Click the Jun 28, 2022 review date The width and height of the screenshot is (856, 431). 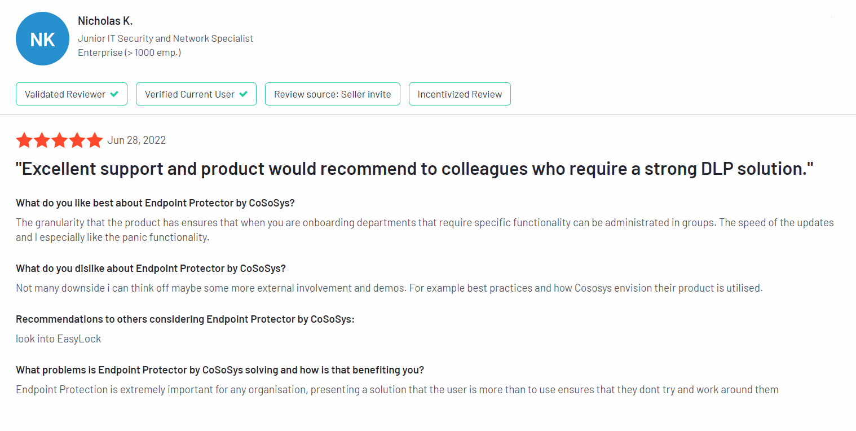136,140
